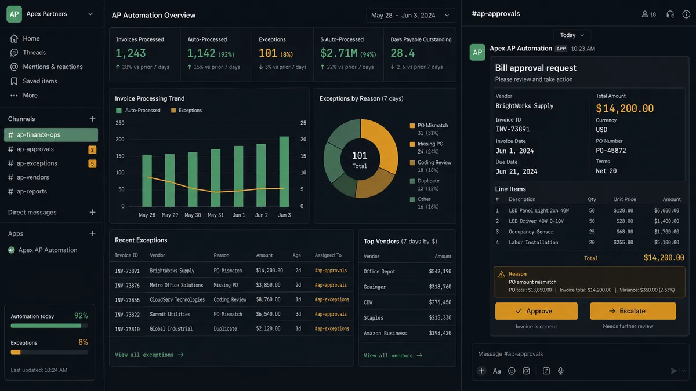The image size is (696, 391).
Task: Follow View all exceptions link
Action: [149, 355]
